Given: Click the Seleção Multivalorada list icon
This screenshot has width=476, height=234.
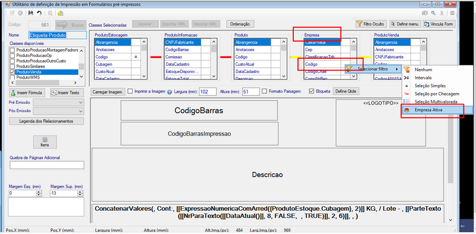Looking at the screenshot, I should click(x=406, y=102).
